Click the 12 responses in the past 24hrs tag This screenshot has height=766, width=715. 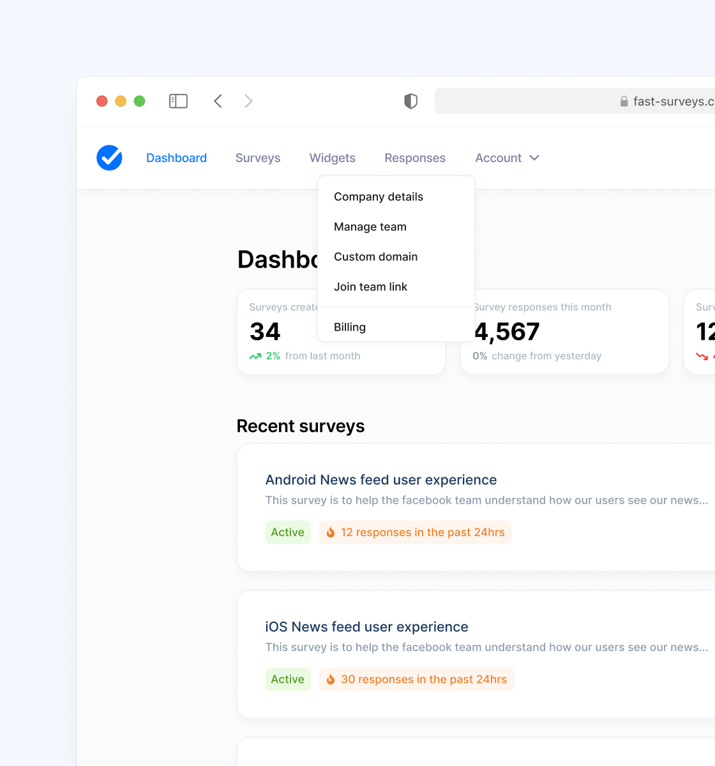tap(416, 532)
